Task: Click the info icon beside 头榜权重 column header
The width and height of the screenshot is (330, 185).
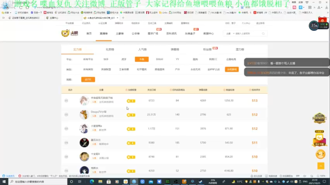Action: pos(126,90)
